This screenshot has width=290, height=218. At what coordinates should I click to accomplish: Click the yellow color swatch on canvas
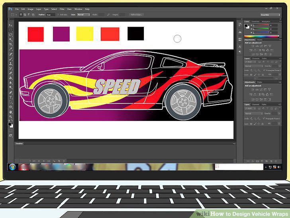point(85,34)
